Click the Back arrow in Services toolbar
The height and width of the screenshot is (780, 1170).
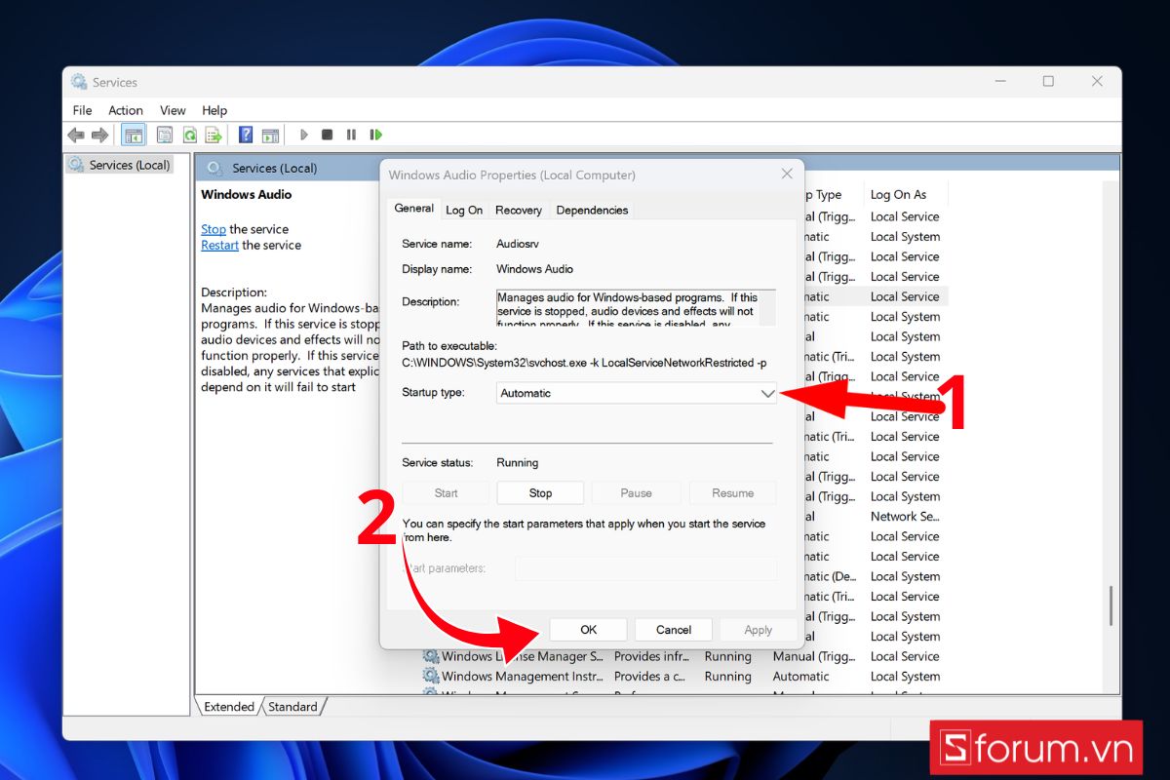click(76, 135)
